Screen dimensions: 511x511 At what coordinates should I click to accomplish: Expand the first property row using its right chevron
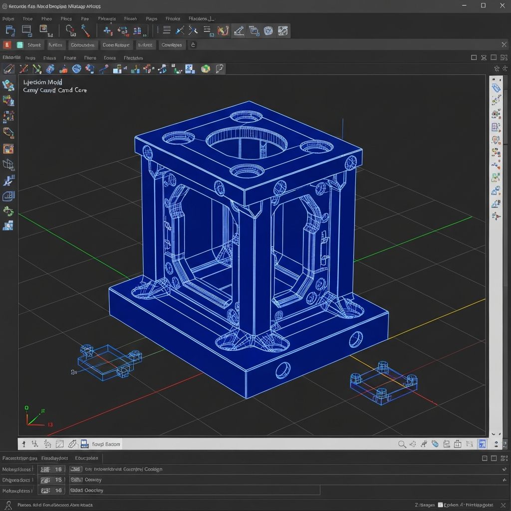[504, 469]
